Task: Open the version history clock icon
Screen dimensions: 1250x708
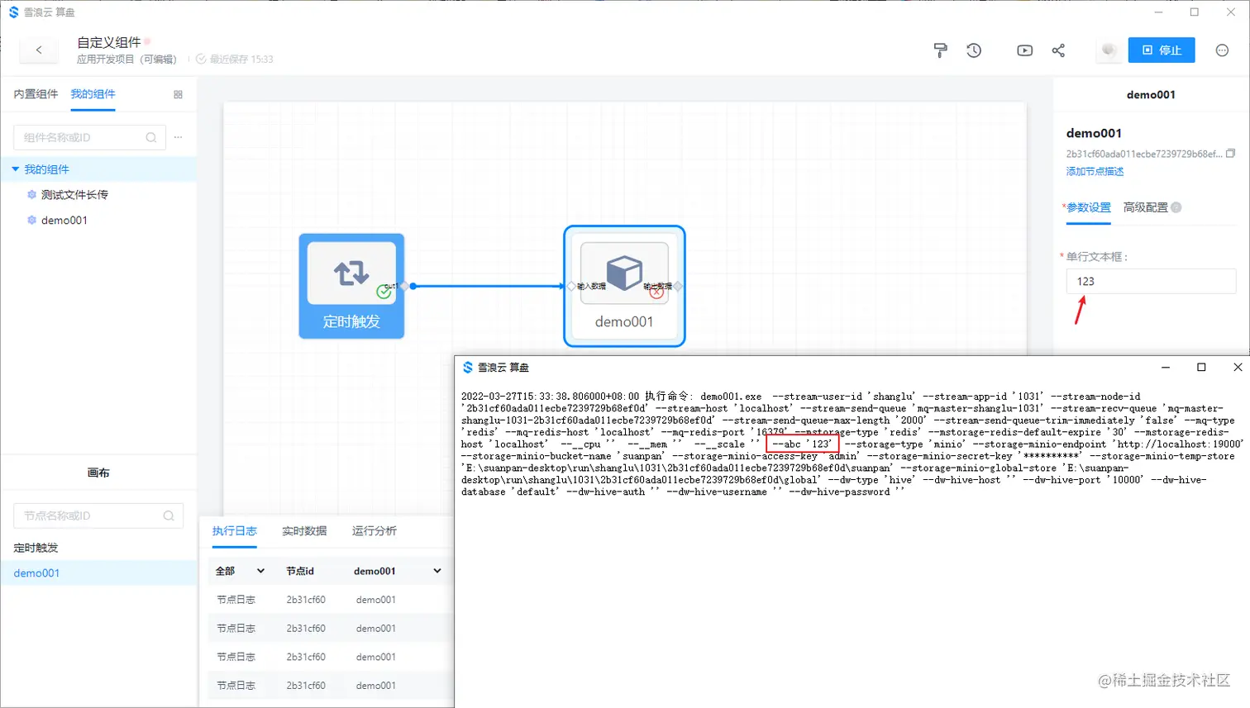Action: 974,50
